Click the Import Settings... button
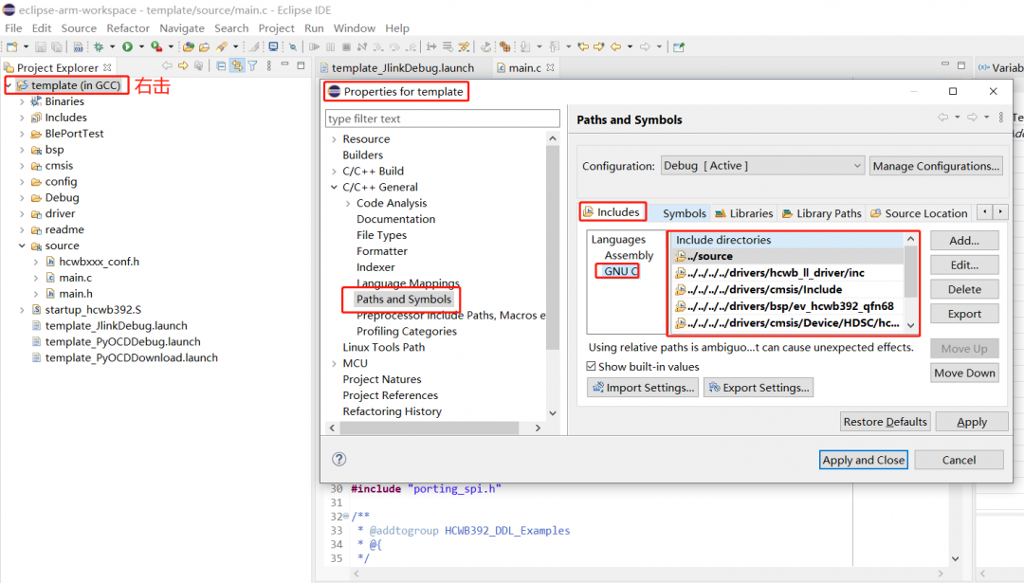The width and height of the screenshot is (1024, 583). pos(643,388)
